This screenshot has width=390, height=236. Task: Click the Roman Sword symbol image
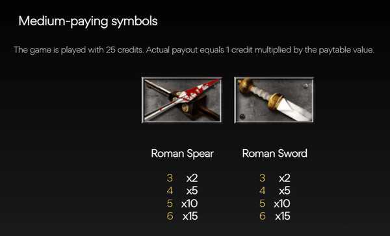[274, 100]
